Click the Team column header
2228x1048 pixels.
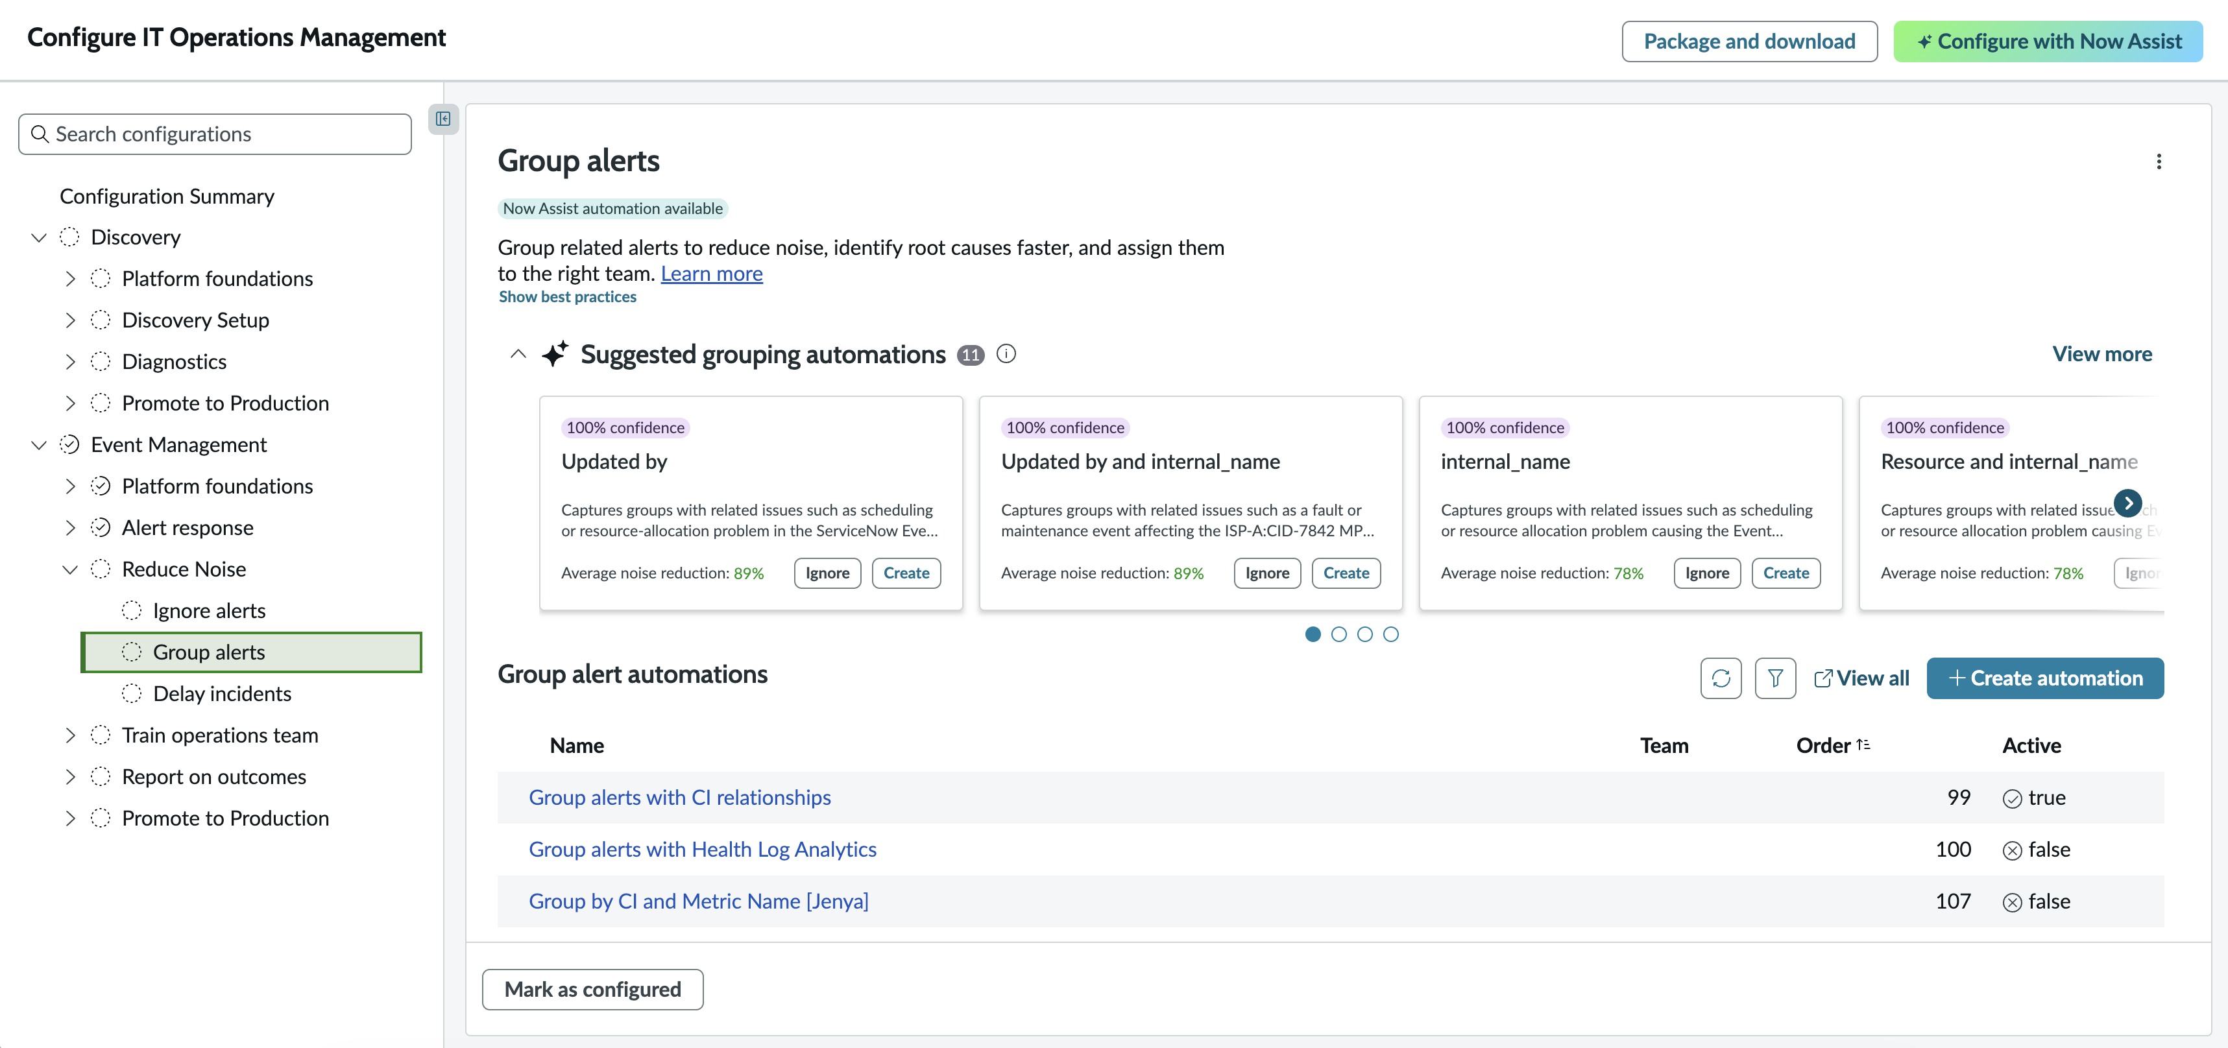1664,745
